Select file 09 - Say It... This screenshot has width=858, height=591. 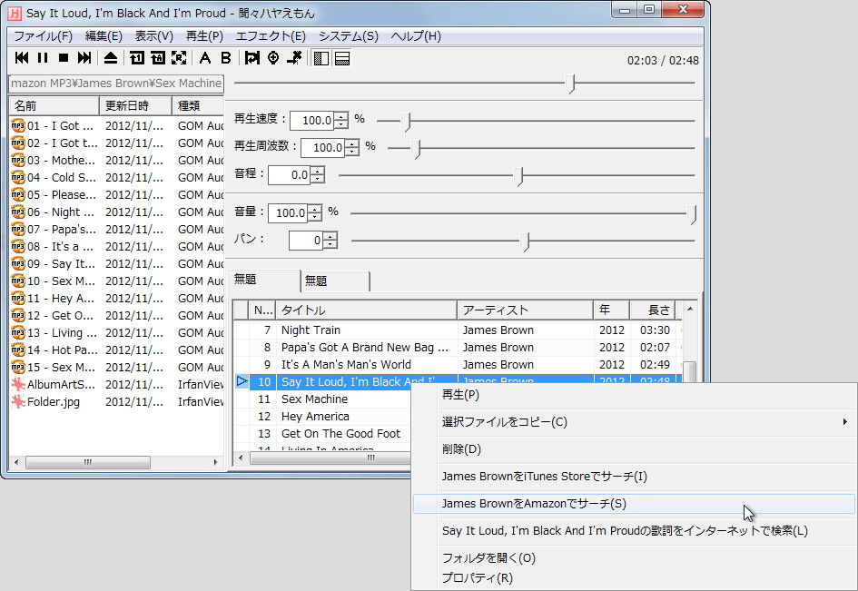(53, 264)
